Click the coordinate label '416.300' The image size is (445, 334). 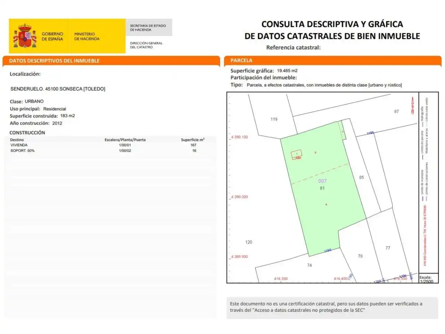(x=281, y=279)
